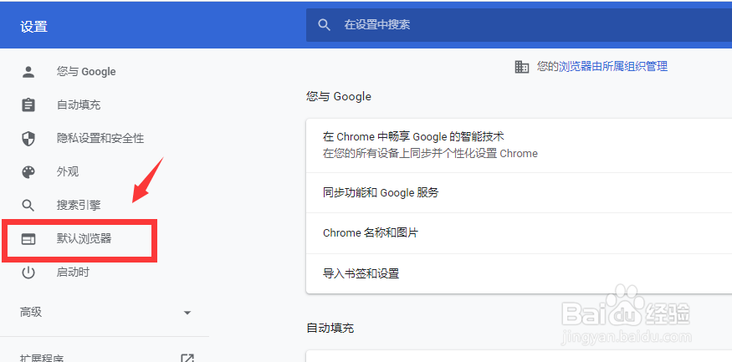Click the external-link icon next to 扩展程序
Viewport: 732px width, 362px height.
pyautogui.click(x=187, y=359)
